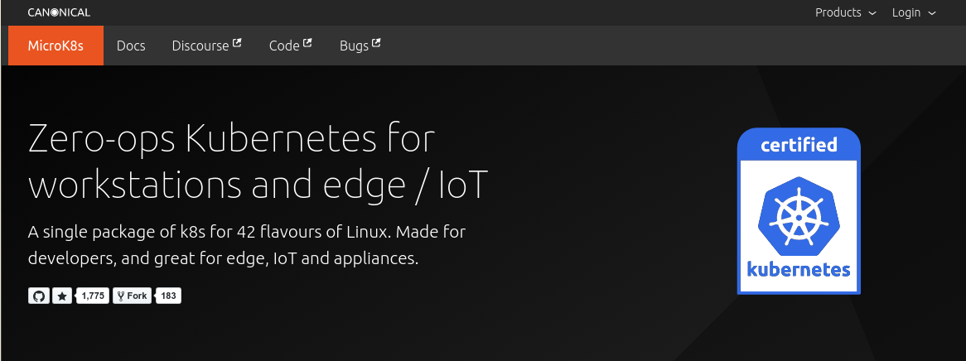
Task: Open the Docs menu item
Action: tap(131, 46)
